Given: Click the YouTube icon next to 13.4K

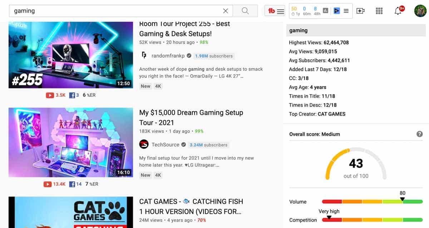Looking at the screenshot, I should point(47,184).
